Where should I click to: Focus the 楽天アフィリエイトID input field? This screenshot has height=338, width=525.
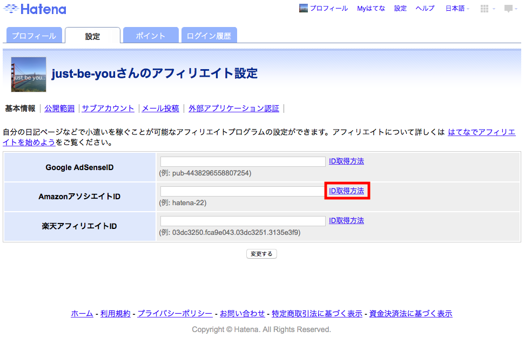pos(243,221)
